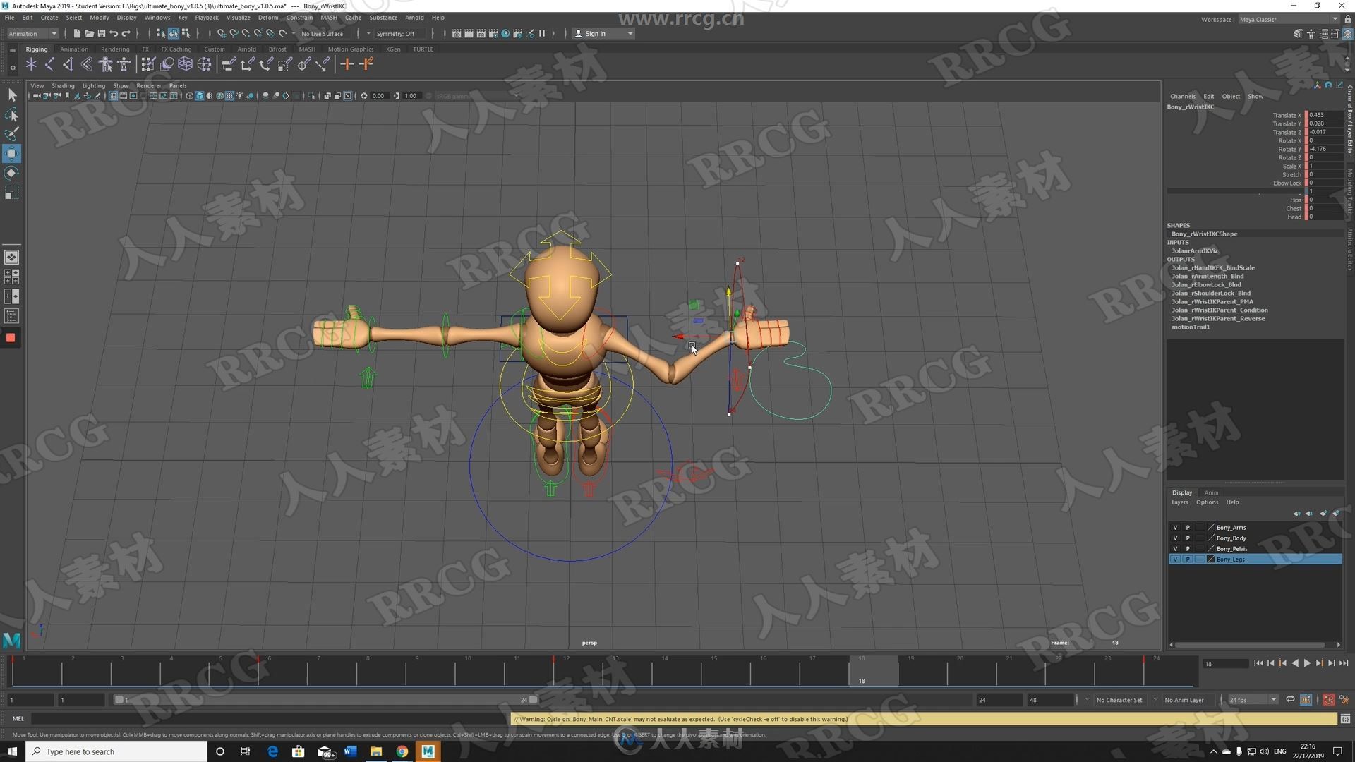
Task: Open the 24 fps frame rate dropdown
Action: (1252, 700)
